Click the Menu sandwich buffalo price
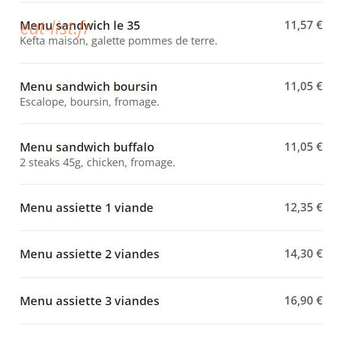356x339 pixels. click(x=303, y=147)
